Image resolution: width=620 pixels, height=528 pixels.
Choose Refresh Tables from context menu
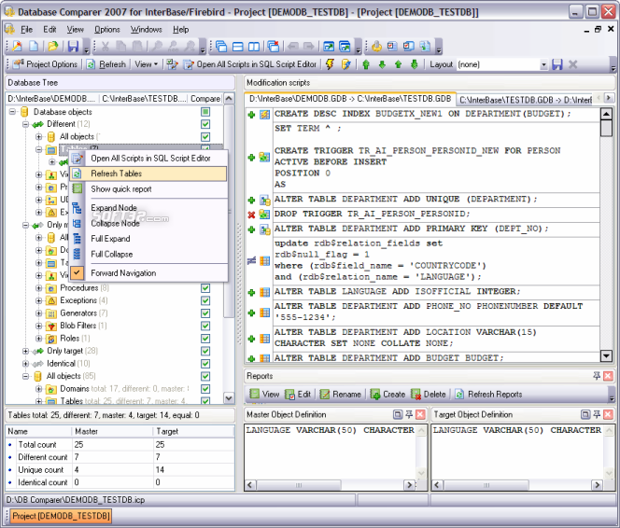pos(148,174)
